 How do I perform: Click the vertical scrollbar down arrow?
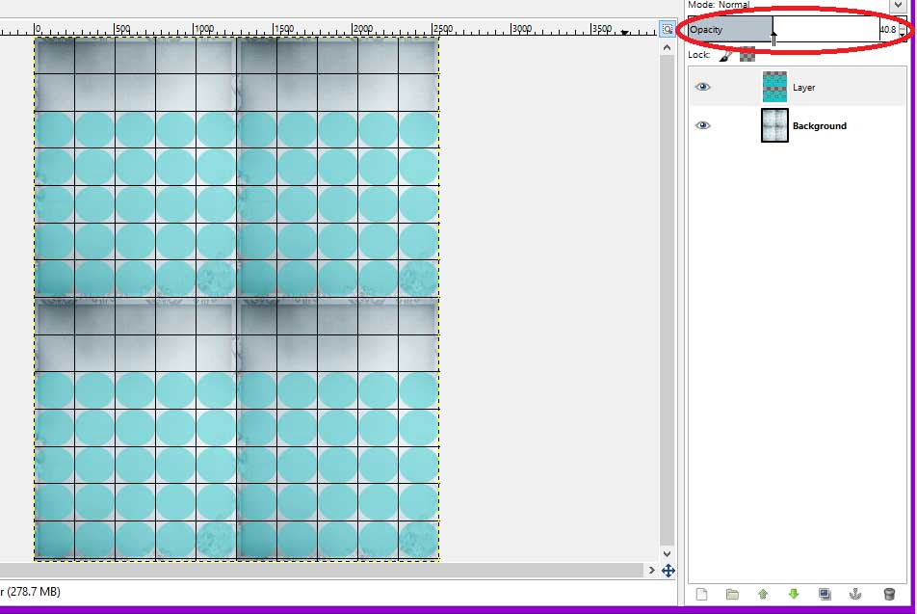668,553
